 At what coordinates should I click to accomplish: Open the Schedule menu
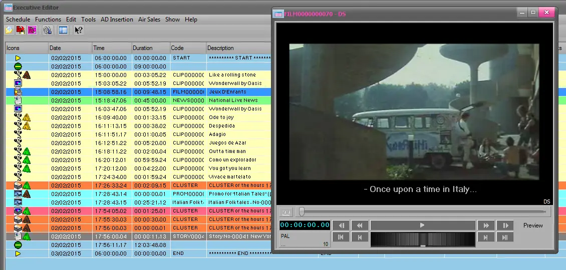(18, 19)
